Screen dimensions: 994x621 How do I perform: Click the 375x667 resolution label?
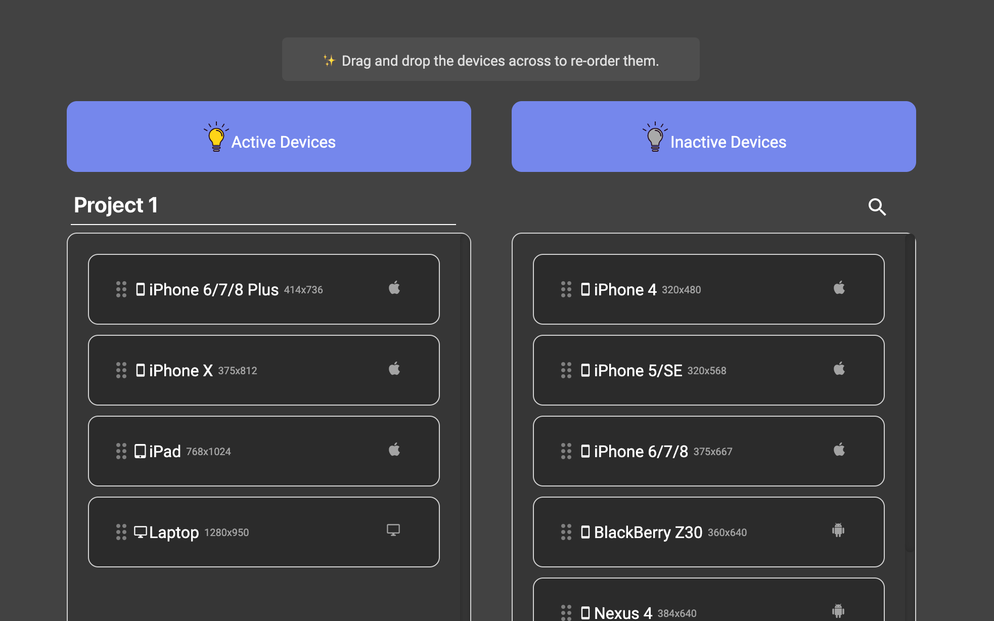[x=713, y=452]
